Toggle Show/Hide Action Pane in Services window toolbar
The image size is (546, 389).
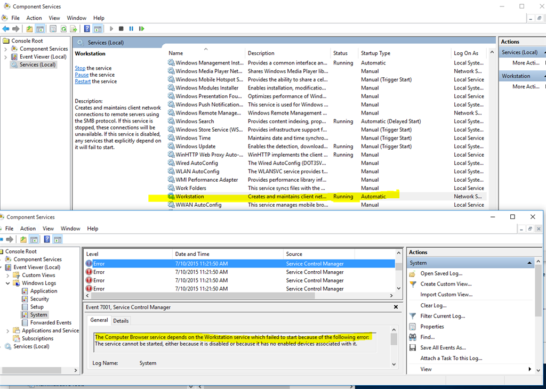[98, 29]
